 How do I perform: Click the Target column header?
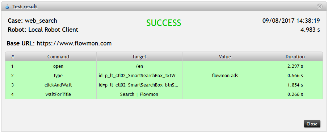click(139, 57)
